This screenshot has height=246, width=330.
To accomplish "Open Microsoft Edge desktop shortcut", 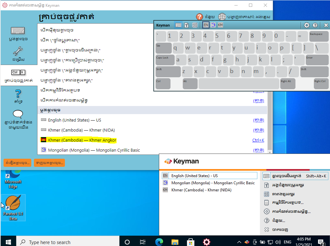I will tap(13, 179).
